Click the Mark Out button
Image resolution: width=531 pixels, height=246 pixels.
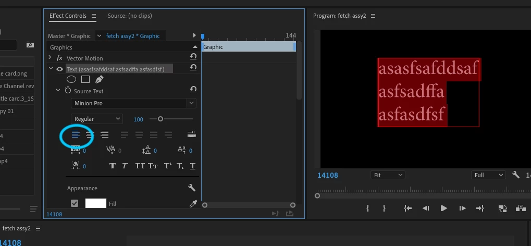[x=384, y=208]
